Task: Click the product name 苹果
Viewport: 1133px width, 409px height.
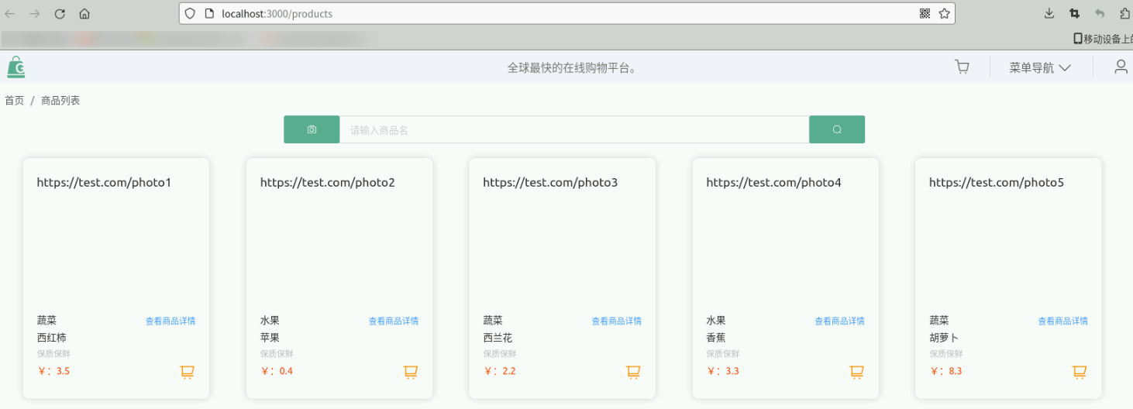Action: [270, 338]
